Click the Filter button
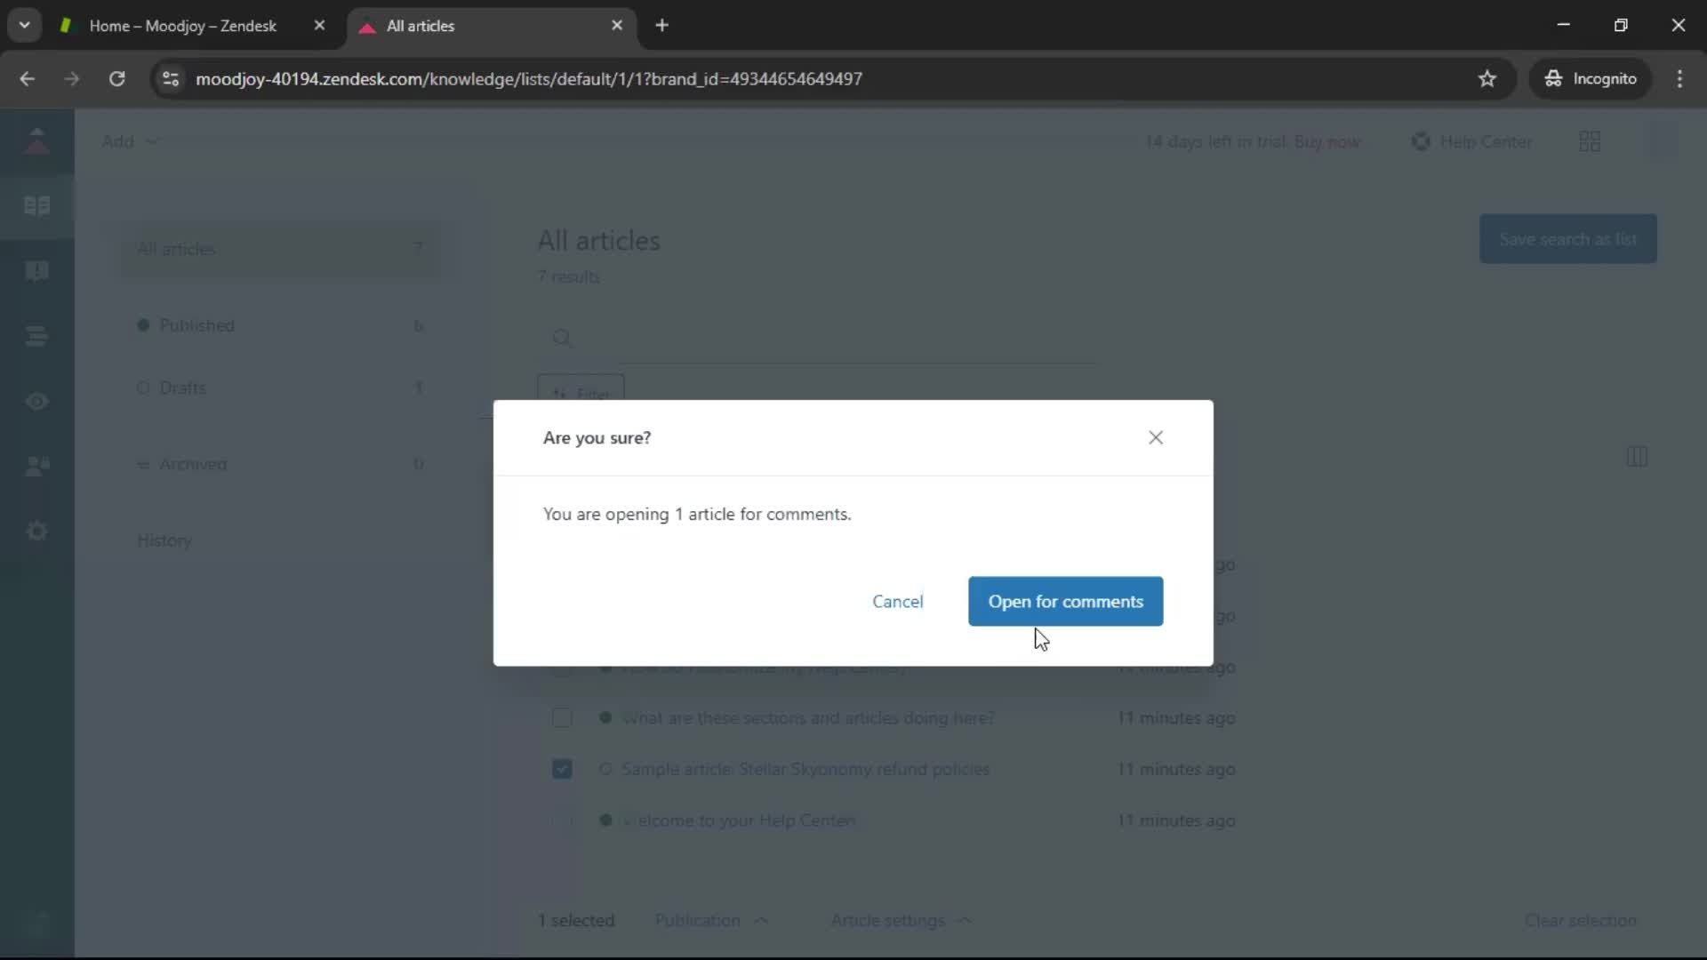 coord(581,392)
